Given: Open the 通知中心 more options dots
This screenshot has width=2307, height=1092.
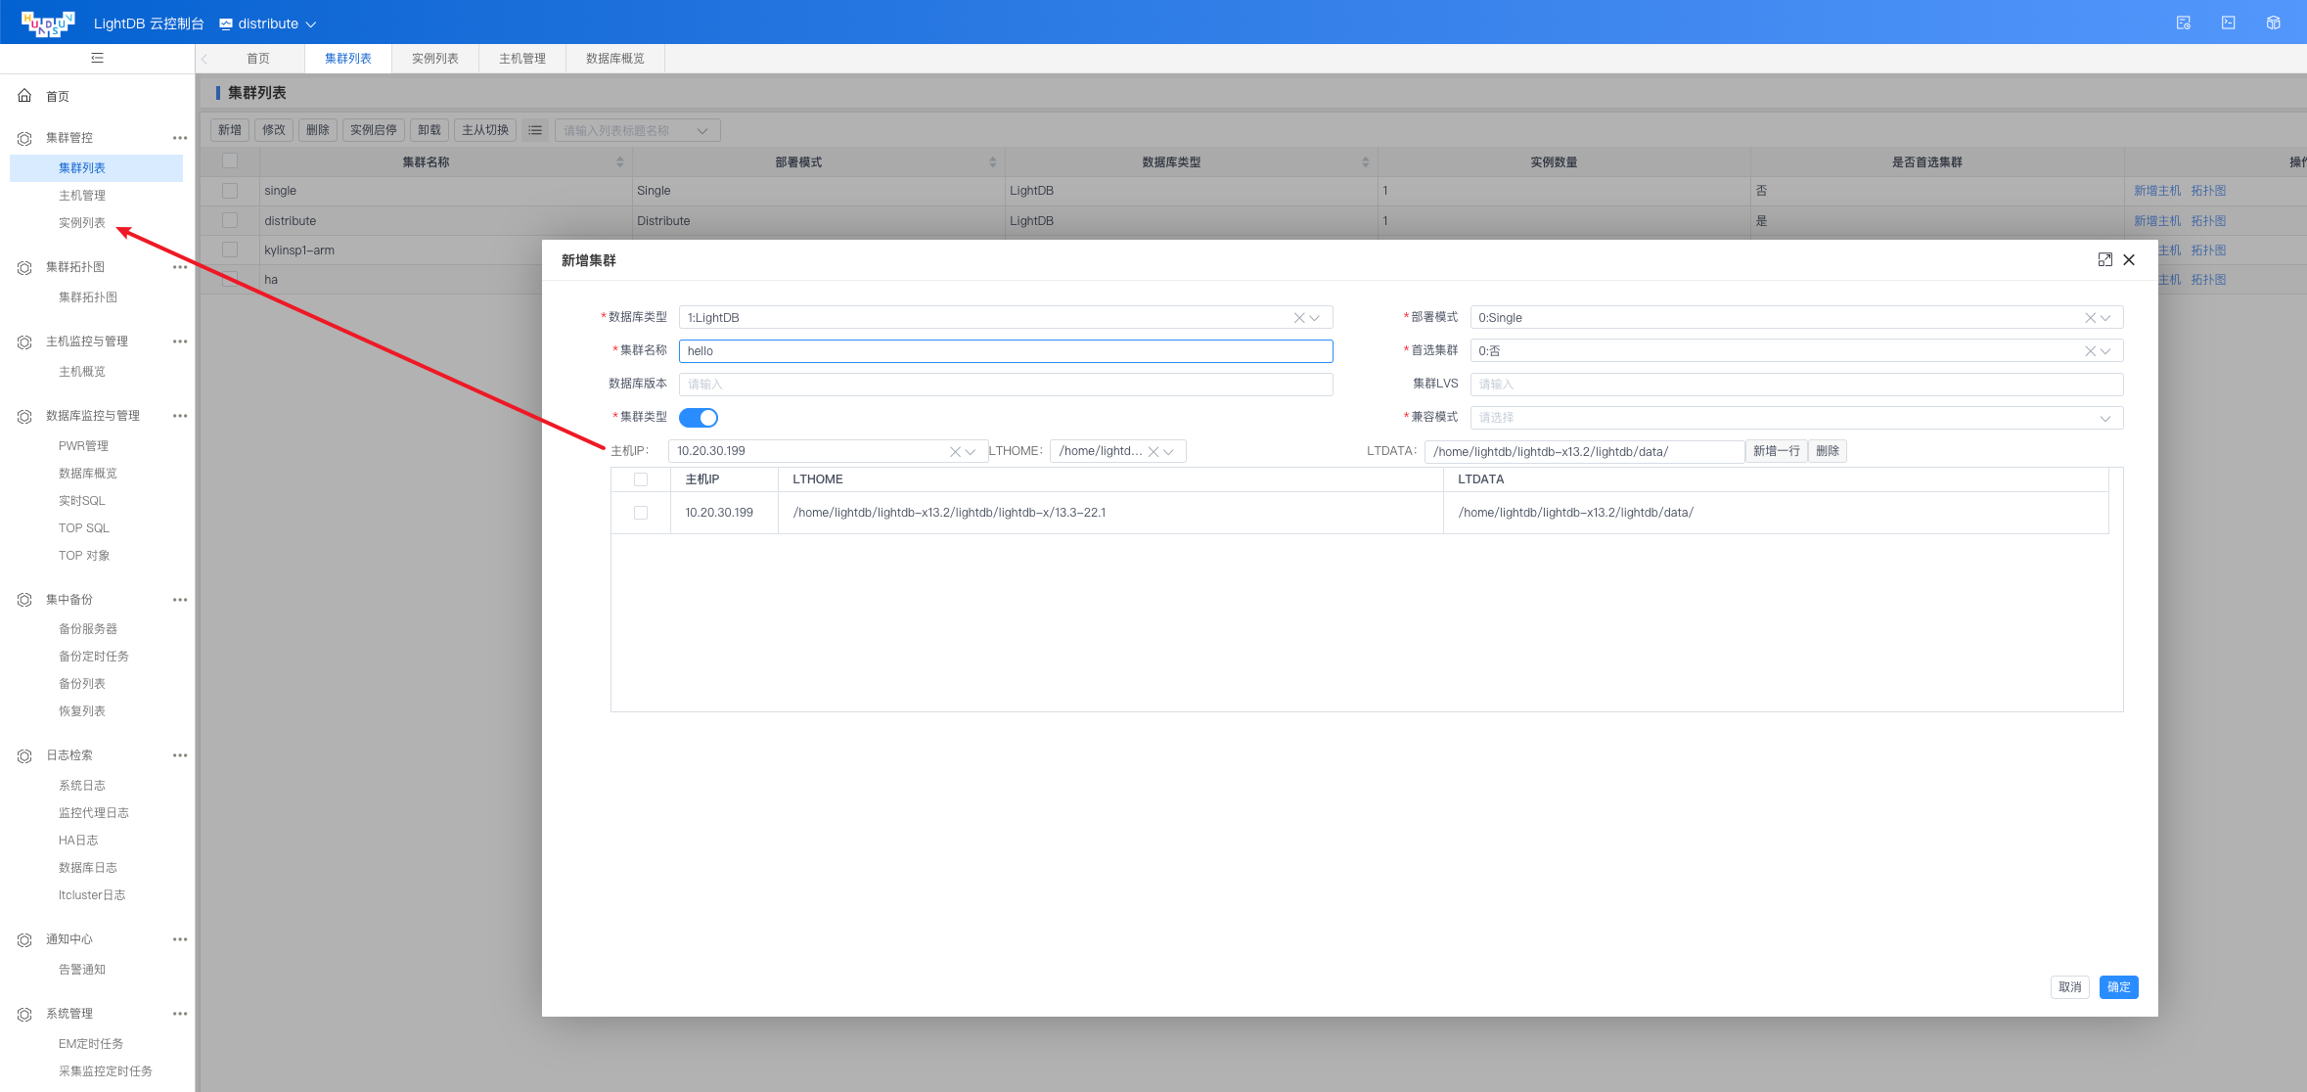Looking at the screenshot, I should 180,939.
